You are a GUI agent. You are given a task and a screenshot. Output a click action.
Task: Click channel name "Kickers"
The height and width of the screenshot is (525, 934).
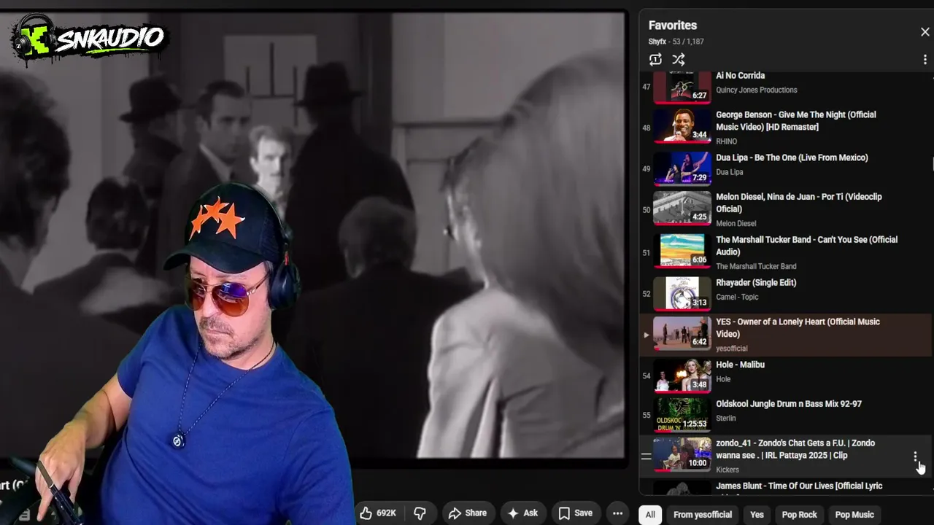point(727,470)
